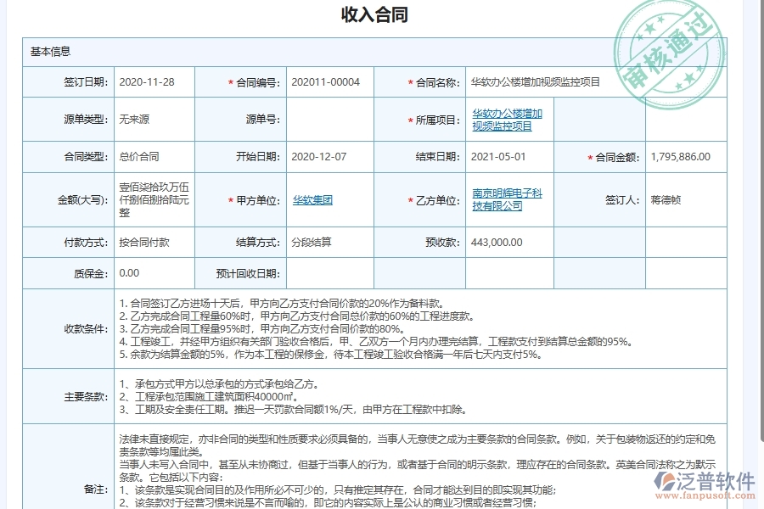
Task: Open the 南京明辉电子科技有限公司 party B link
Action: click(x=507, y=200)
